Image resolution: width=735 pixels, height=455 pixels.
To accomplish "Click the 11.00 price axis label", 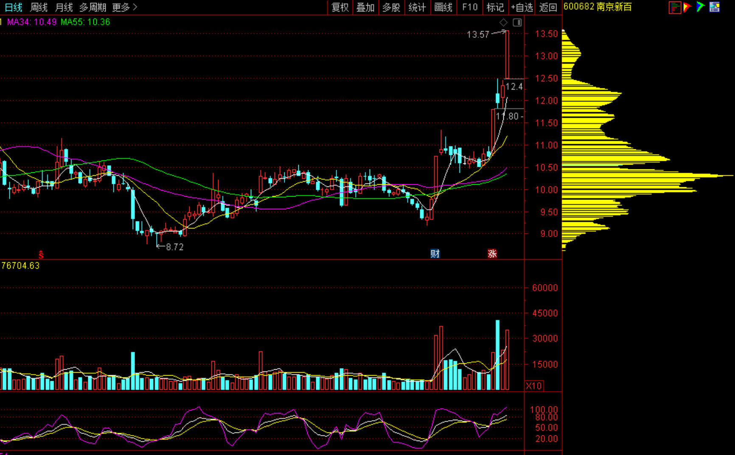I will click(547, 145).
